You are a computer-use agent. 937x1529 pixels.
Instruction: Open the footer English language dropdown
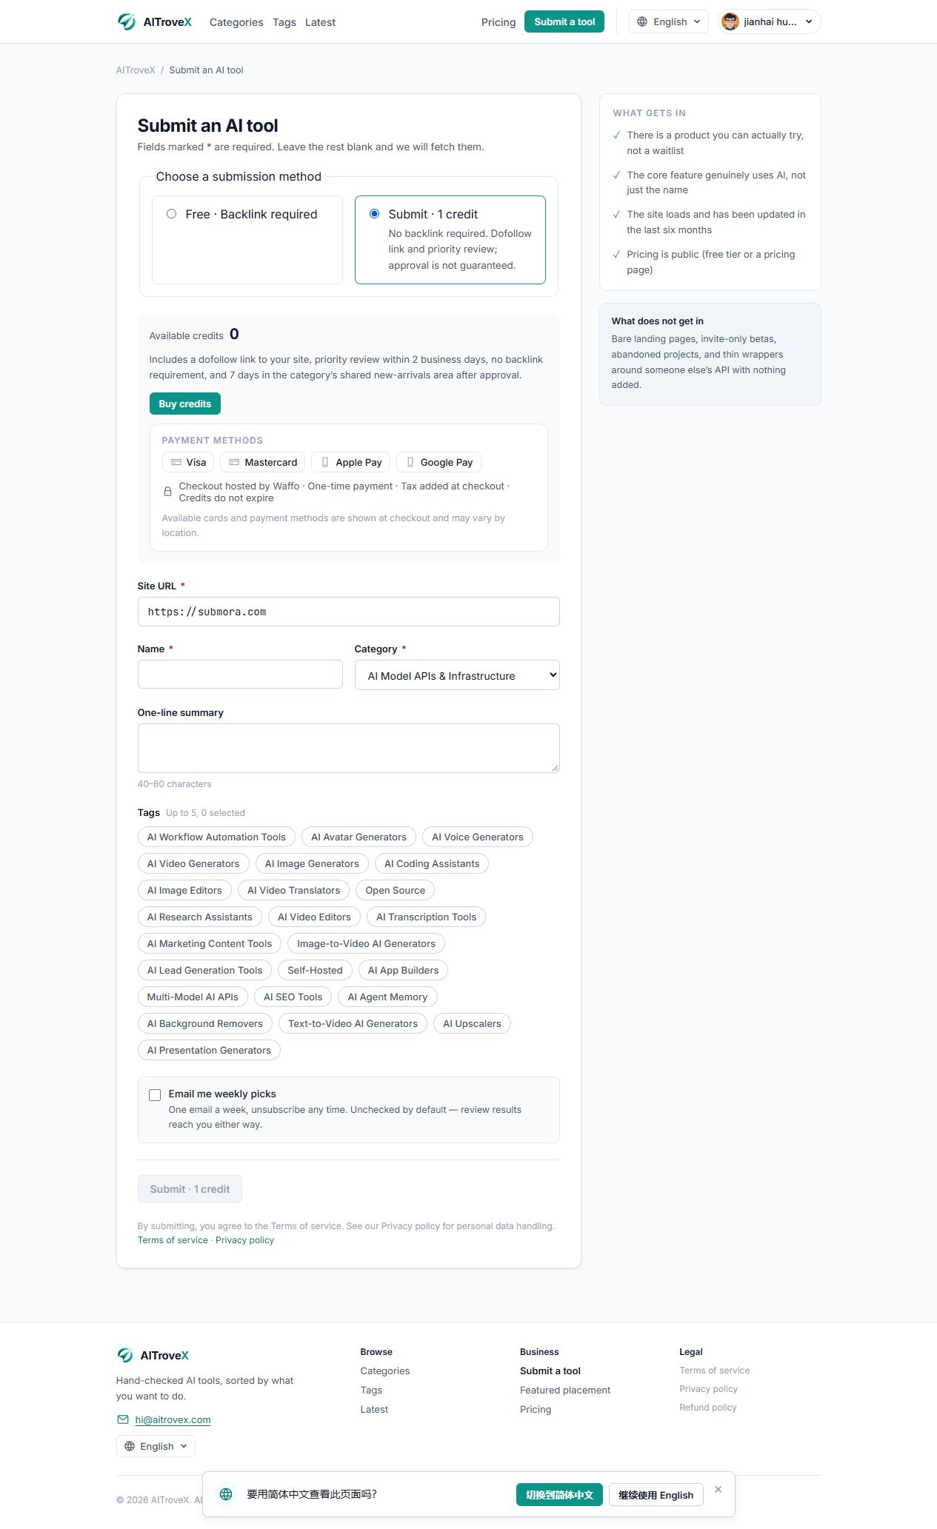(x=156, y=1446)
